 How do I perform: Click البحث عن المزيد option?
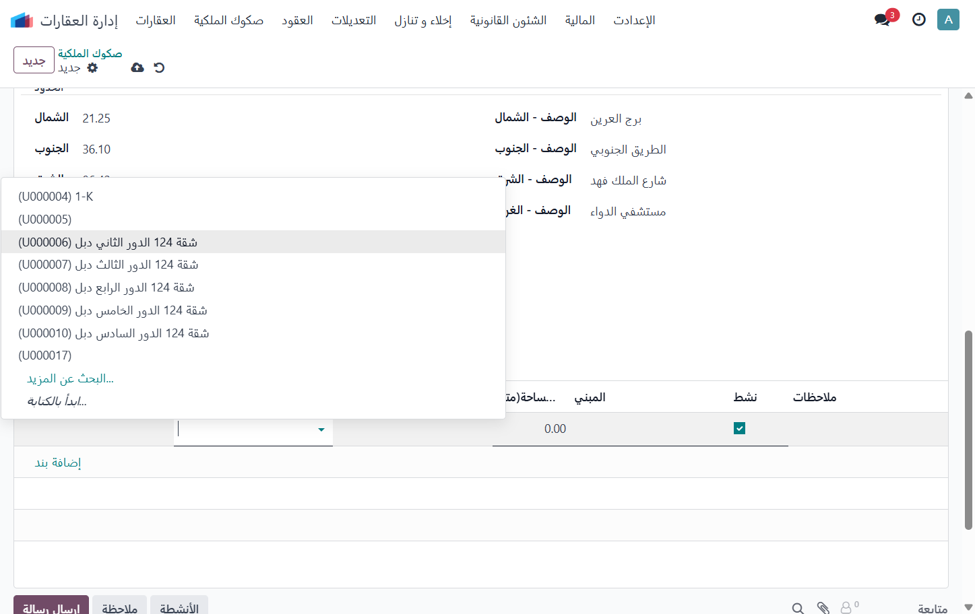(70, 378)
